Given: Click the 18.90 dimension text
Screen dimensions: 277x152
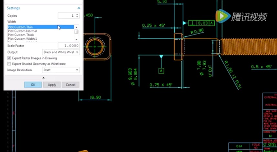Looking at the screenshot, I should 95,97.
